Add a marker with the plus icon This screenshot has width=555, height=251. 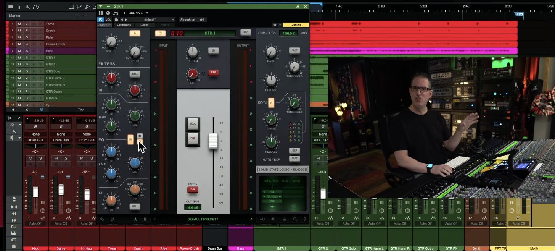pyautogui.click(x=77, y=16)
